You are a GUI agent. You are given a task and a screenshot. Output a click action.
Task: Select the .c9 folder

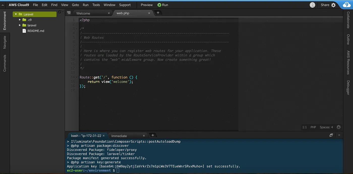tap(30, 20)
